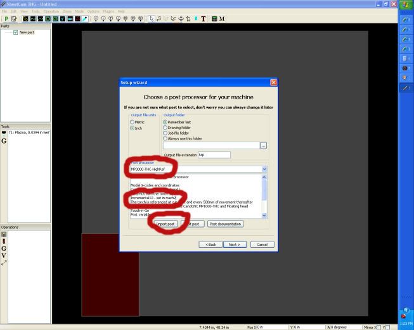Select the Metric output units option

pyautogui.click(x=132, y=122)
